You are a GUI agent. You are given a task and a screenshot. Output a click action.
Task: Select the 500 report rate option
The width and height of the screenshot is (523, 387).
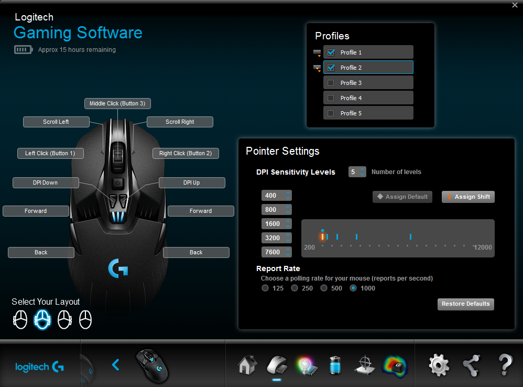pos(324,288)
